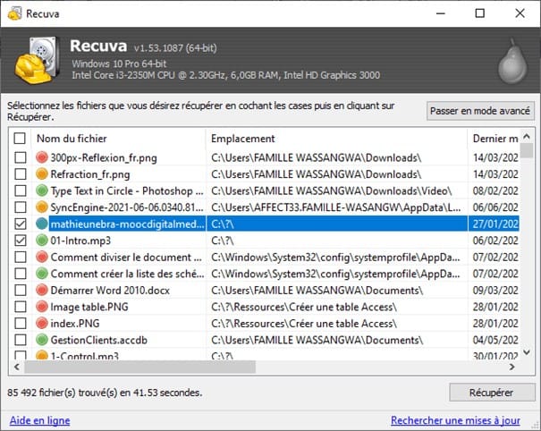541x431 pixels.
Task: Select the file name Refraction_fr.png
Action: [90, 174]
